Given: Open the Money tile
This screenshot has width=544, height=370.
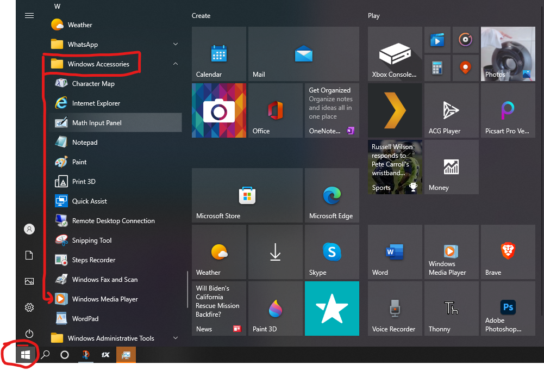Looking at the screenshot, I should (x=452, y=167).
